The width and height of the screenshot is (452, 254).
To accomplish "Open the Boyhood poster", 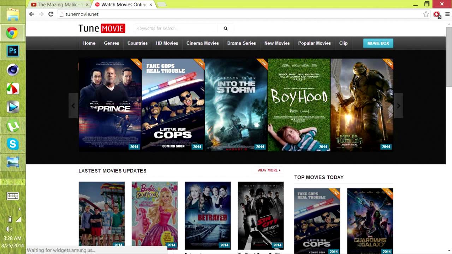I will [299, 105].
